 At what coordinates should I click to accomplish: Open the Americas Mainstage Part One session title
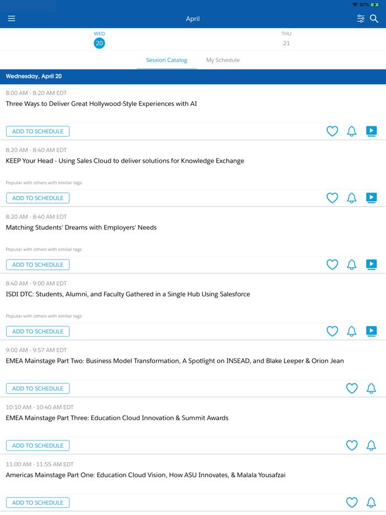point(146,475)
